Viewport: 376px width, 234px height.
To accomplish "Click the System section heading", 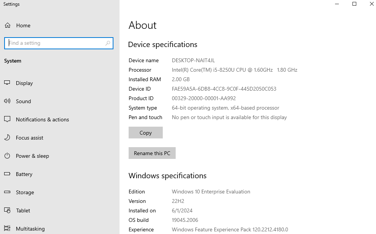I will pyautogui.click(x=13, y=61).
